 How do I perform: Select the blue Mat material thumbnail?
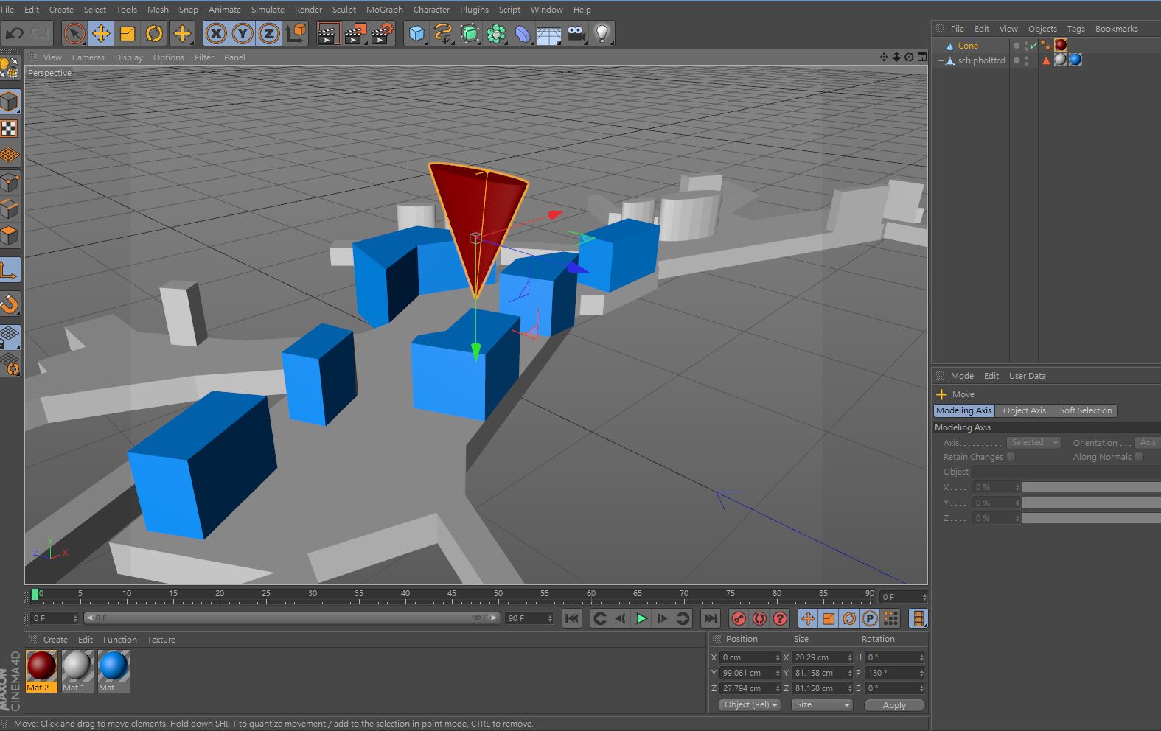coord(114,666)
